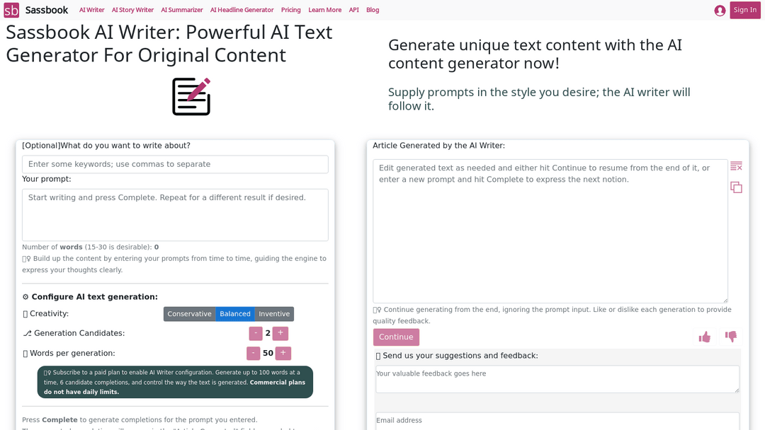Set creativity to Balanced
Image resolution: width=765 pixels, height=430 pixels.
235,314
